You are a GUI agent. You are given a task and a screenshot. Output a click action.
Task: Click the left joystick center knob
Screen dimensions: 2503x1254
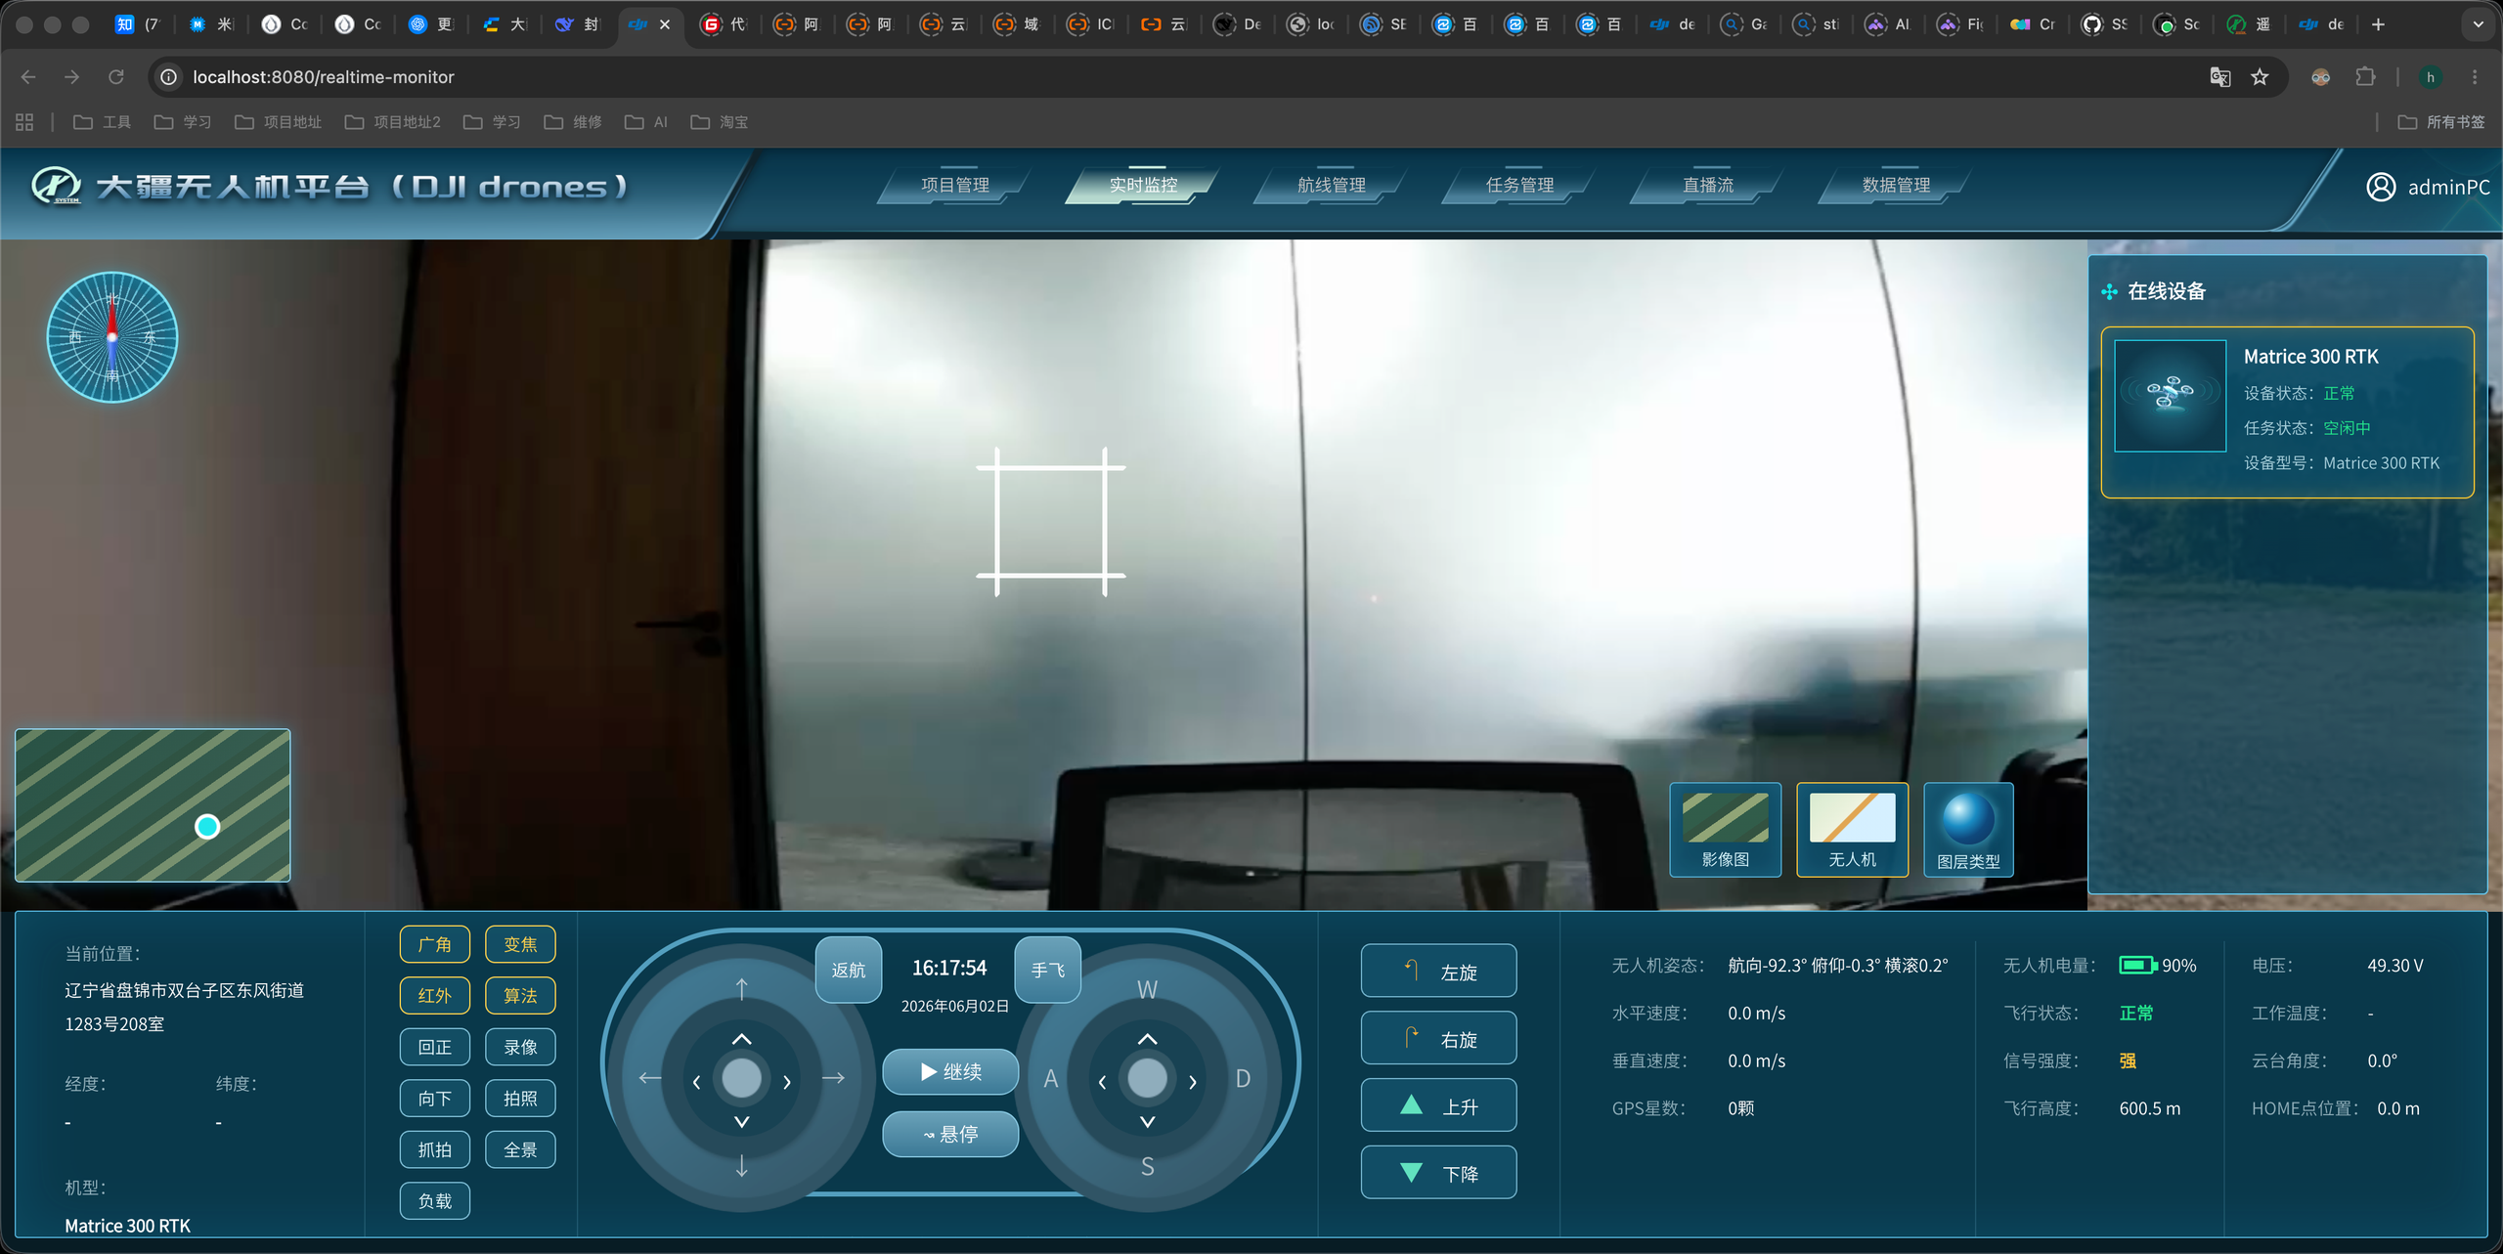741,1078
